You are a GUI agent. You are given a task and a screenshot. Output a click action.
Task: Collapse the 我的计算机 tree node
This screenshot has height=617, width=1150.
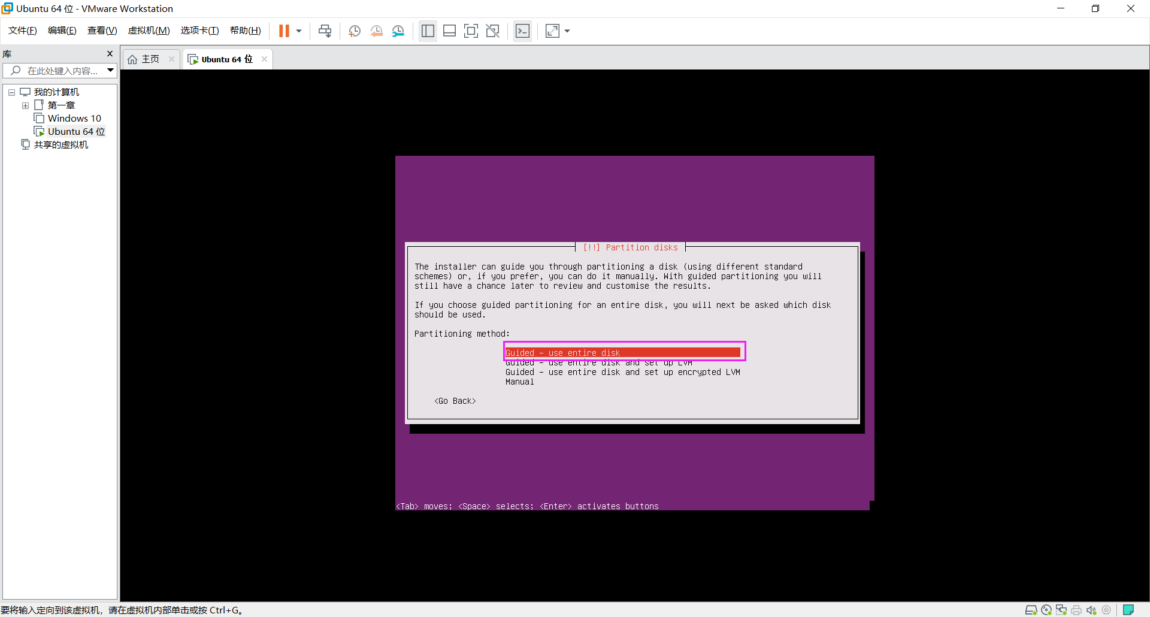pyautogui.click(x=11, y=92)
